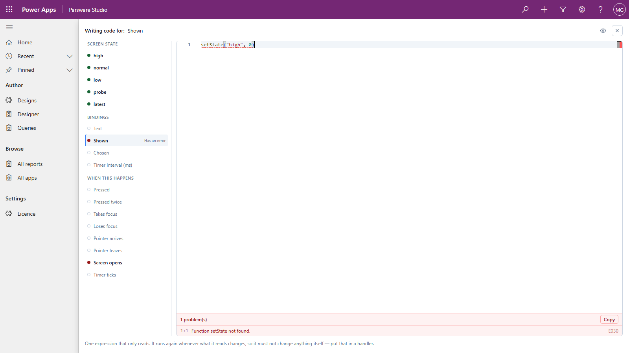Select the high screen state
This screenshot has height=353, width=629.
[126, 56]
